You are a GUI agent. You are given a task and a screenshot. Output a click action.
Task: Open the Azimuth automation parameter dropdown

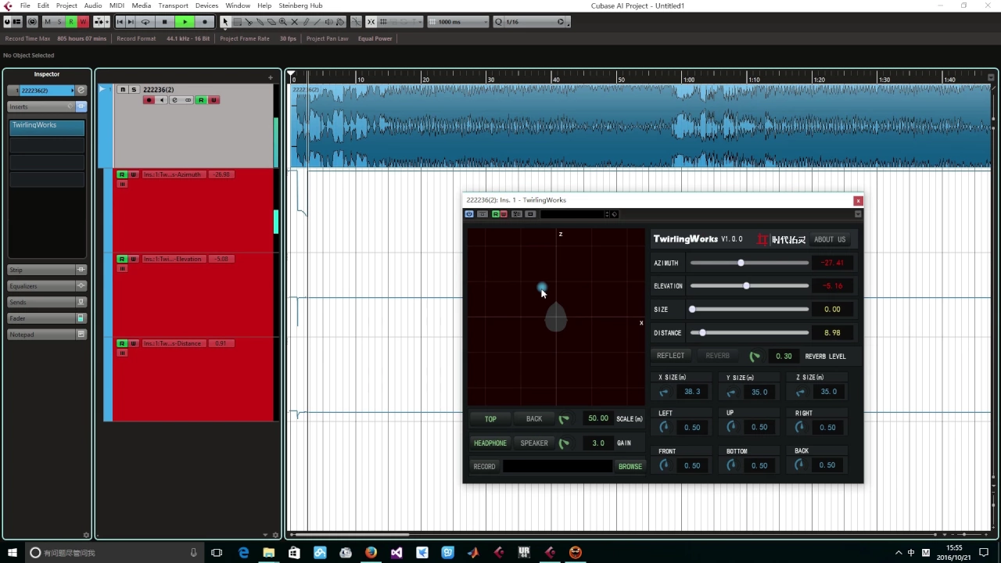click(x=174, y=174)
